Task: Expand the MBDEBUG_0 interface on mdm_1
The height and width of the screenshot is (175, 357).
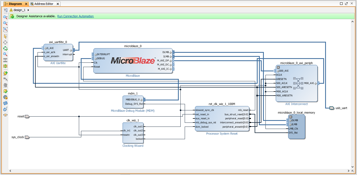Action: [x=142, y=100]
